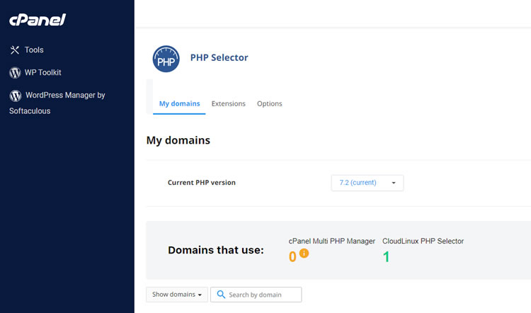Click the cPanel logo
Image resolution: width=531 pixels, height=313 pixels.
38,20
